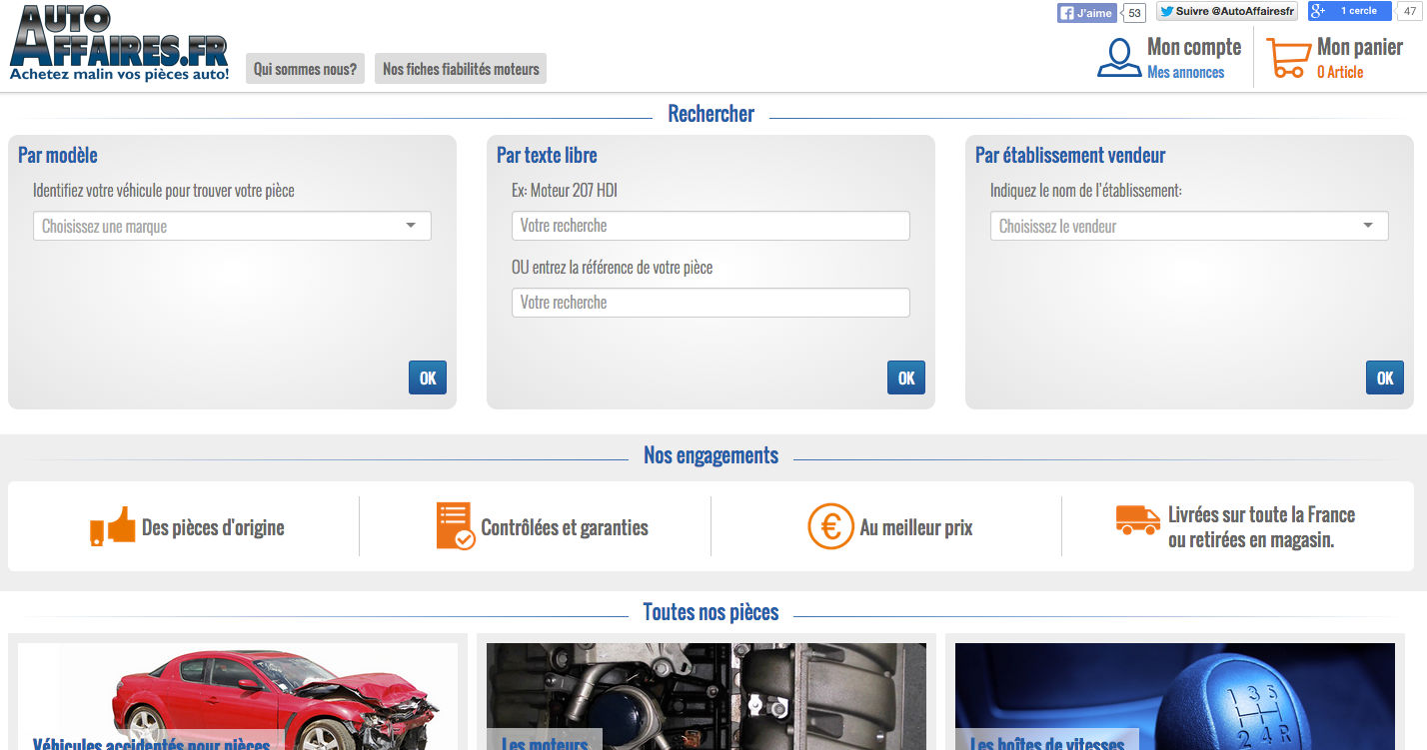The height and width of the screenshot is (750, 1427).
Task: Click the 'Nos engagements' heading
Action: tap(711, 455)
